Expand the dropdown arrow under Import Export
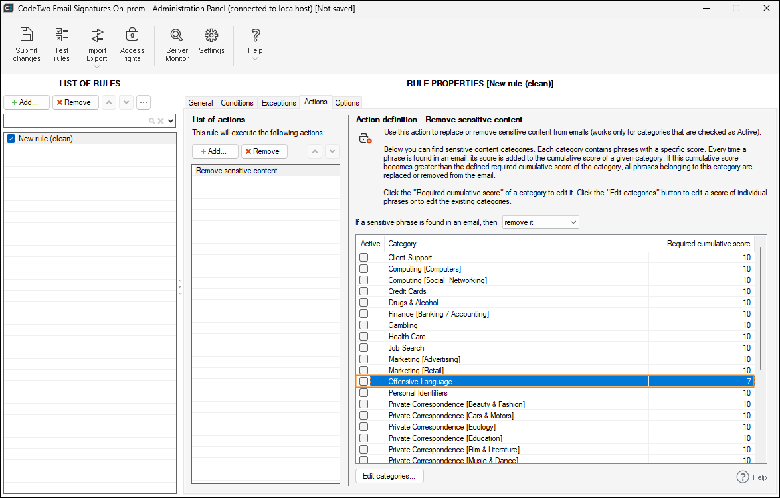The width and height of the screenshot is (780, 498). (96, 67)
